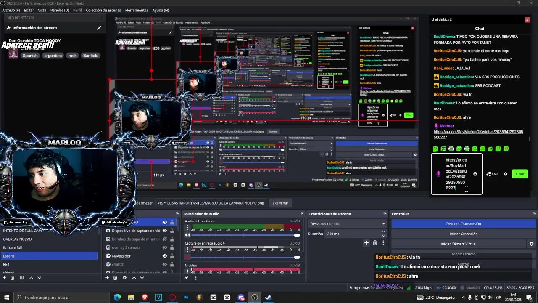The image size is (538, 303).
Task: Add a new scene with the plus icon
Action: (5, 278)
